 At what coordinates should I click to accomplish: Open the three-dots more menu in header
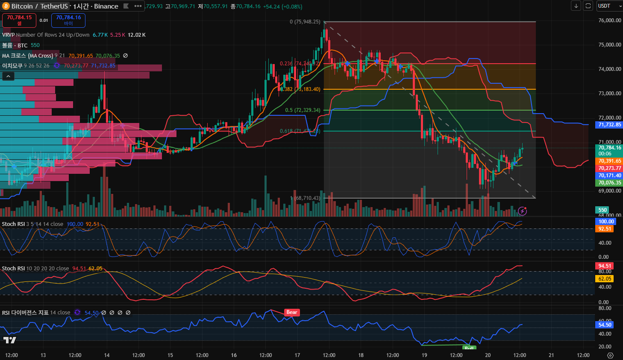pyautogui.click(x=138, y=6)
